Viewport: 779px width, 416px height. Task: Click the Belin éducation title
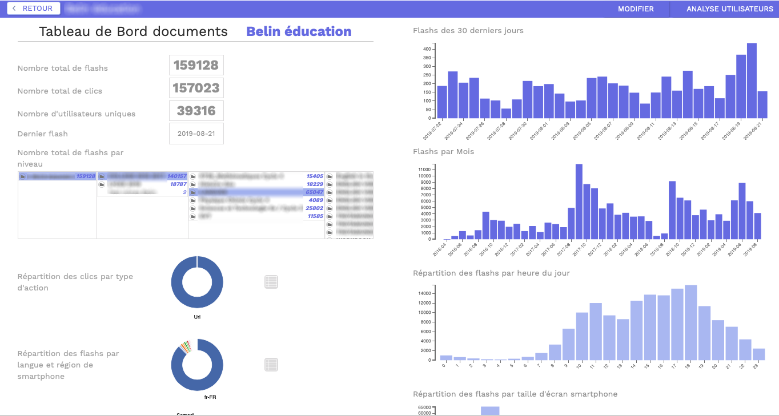pyautogui.click(x=299, y=31)
